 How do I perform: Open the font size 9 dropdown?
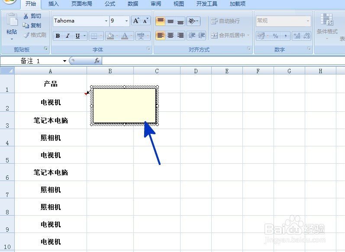tap(126, 21)
